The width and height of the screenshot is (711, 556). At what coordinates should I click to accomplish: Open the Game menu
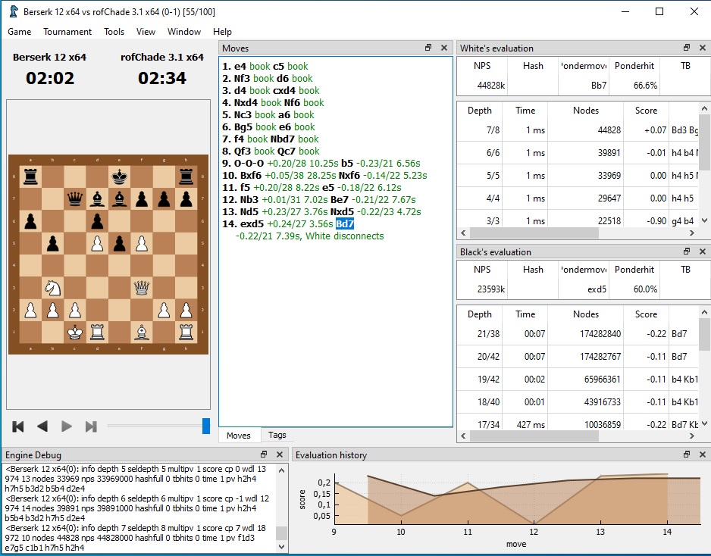point(20,32)
